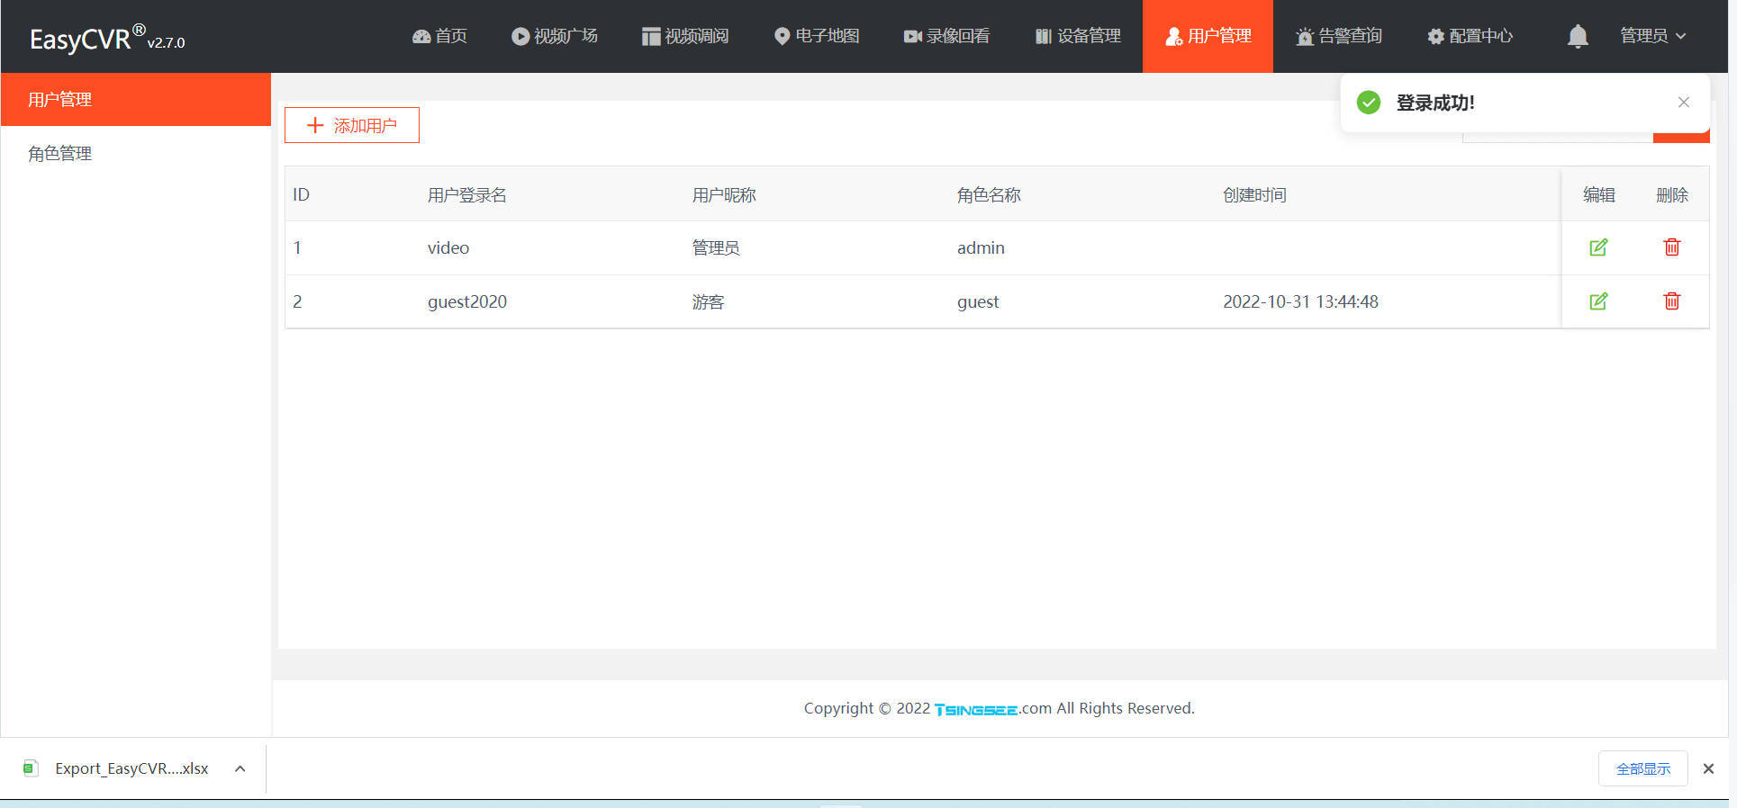Click the 用户登录名 column header

pos(466,195)
